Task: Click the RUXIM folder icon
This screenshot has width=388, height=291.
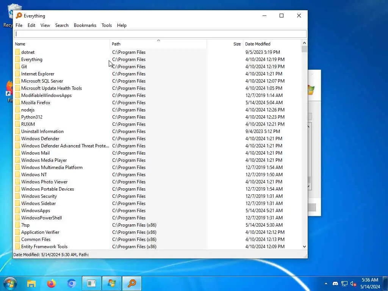Action: pyautogui.click(x=17, y=124)
